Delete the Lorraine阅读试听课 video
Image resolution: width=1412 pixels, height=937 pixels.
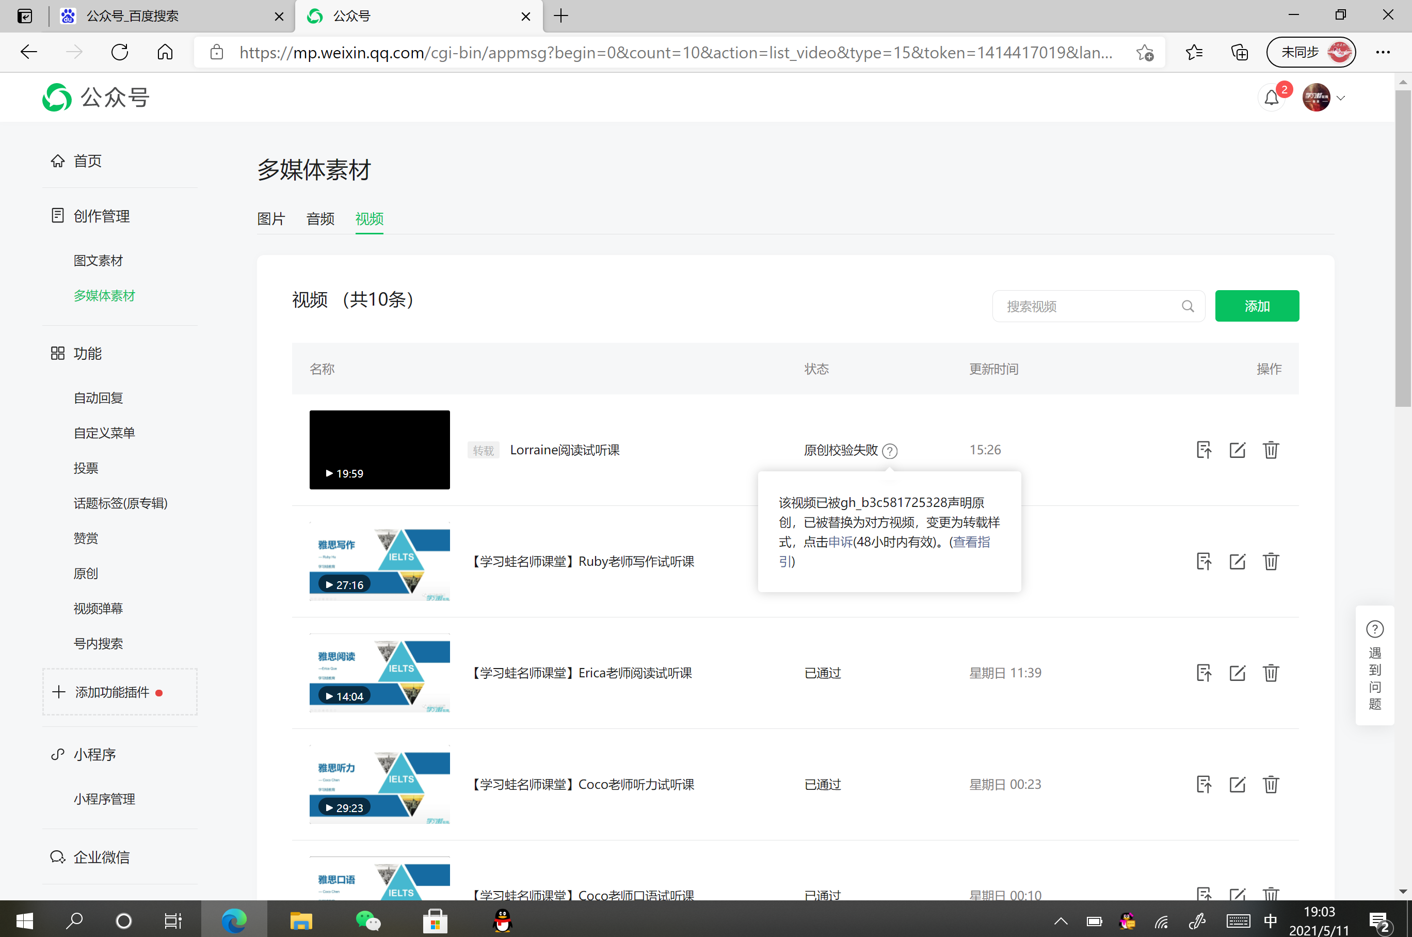click(x=1271, y=450)
